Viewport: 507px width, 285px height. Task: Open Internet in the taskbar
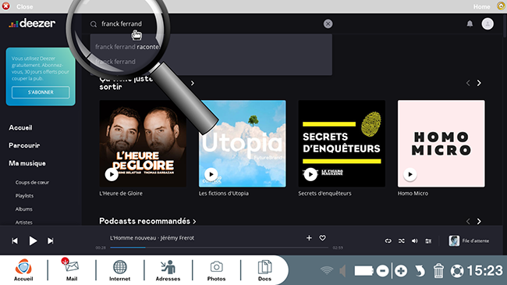(x=119, y=270)
